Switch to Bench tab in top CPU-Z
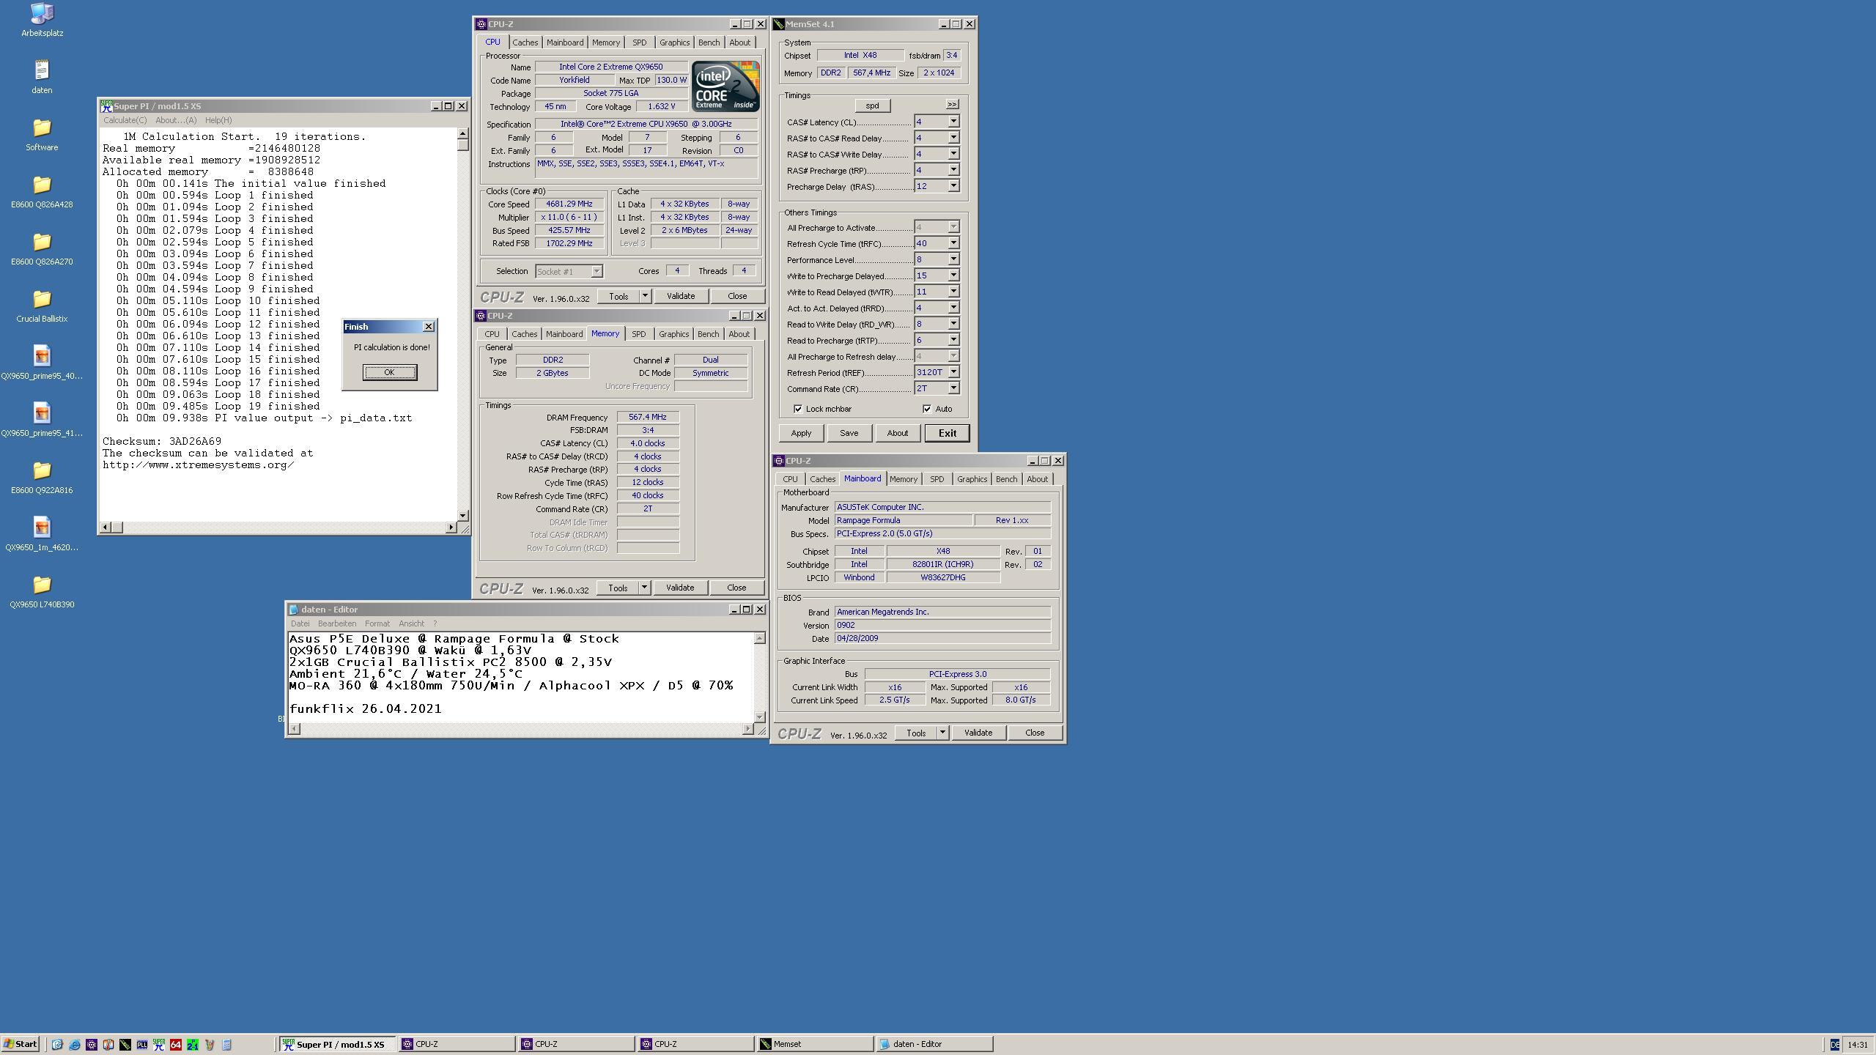This screenshot has height=1055, width=1876. (x=709, y=42)
